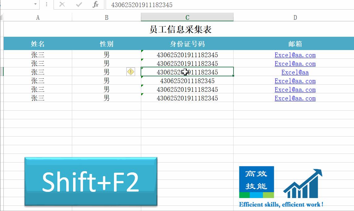The image size is (354, 211).
Task: Open the Name Box dropdown arrow
Action: (x=35, y=5)
